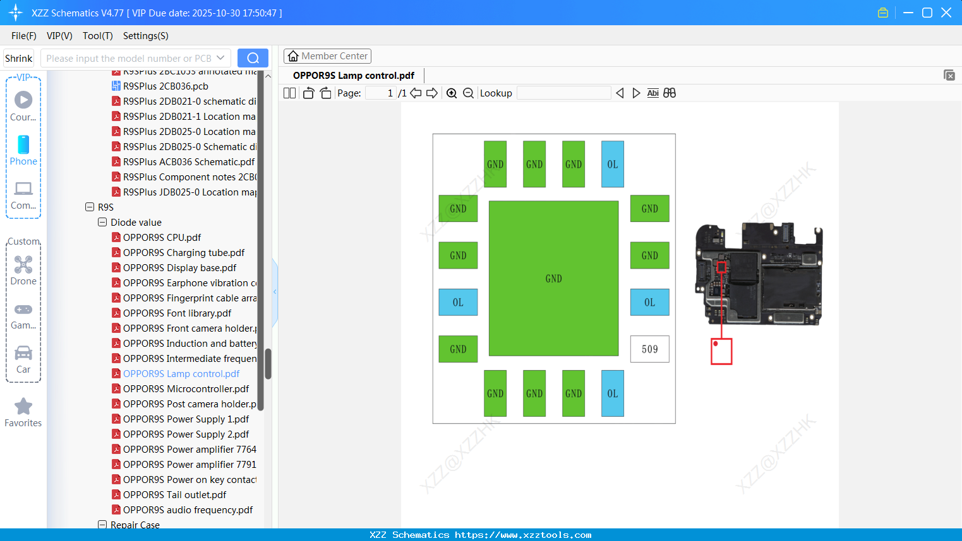Collapse the Repair Case folder
The height and width of the screenshot is (541, 962).
[x=102, y=525]
